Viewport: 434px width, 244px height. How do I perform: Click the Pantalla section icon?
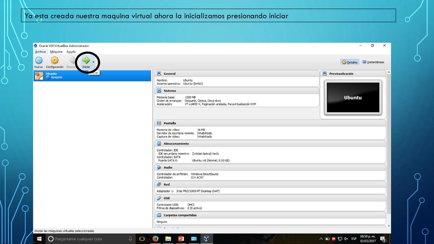click(159, 123)
